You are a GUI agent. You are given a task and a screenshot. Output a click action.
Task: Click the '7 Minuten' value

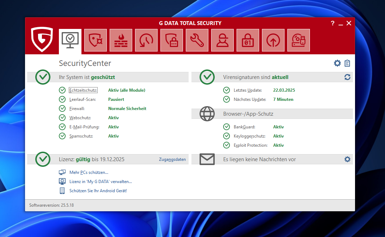coord(283,99)
